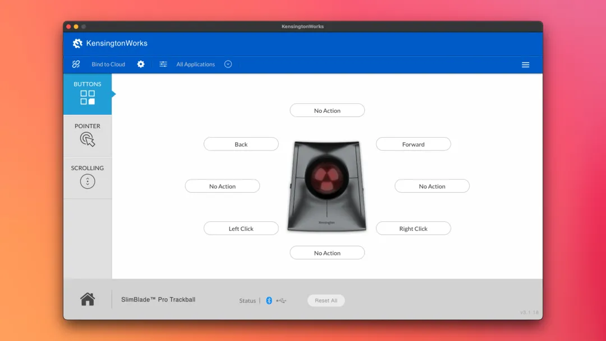This screenshot has width=606, height=341.
Task: Click the Right Click button assignment
Action: click(x=413, y=229)
